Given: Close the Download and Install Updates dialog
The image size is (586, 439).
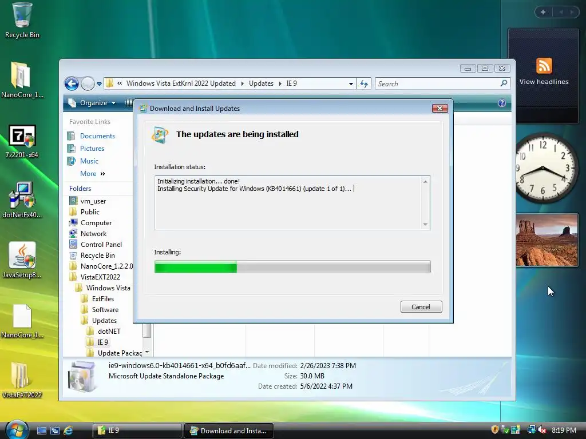Looking at the screenshot, I should pyautogui.click(x=440, y=108).
